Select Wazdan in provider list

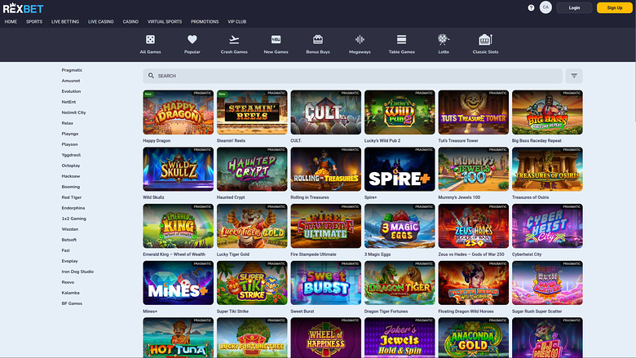pyautogui.click(x=70, y=229)
